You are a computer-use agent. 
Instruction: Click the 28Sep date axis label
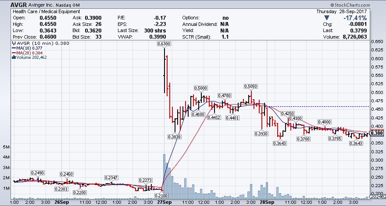point(267,203)
